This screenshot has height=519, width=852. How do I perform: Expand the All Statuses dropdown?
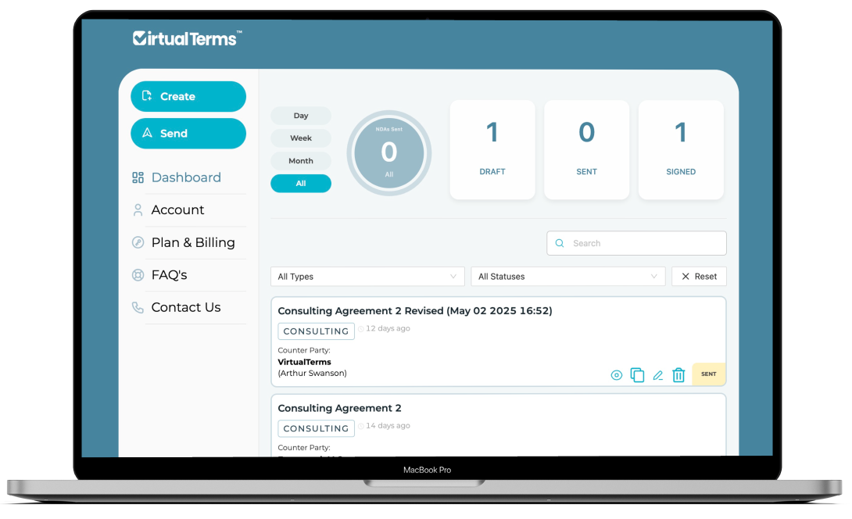(x=567, y=277)
